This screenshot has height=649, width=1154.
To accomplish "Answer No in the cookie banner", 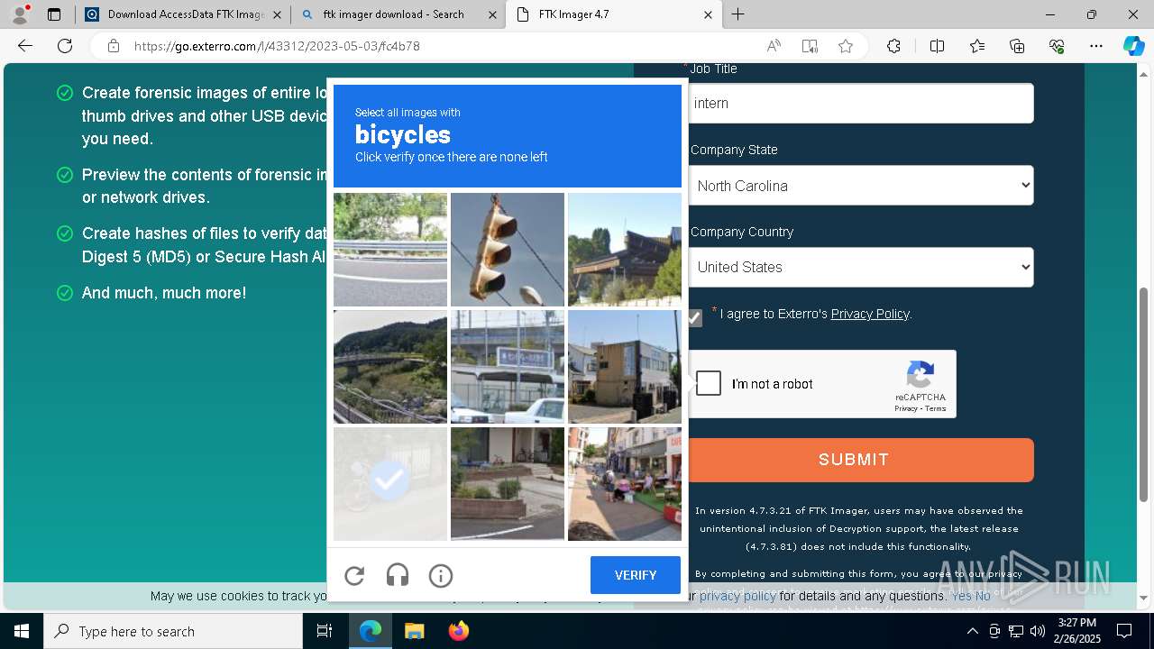I will pyautogui.click(x=983, y=596).
